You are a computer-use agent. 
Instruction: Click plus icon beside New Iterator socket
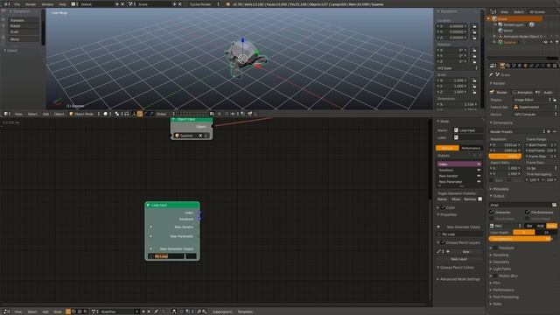pos(150,227)
